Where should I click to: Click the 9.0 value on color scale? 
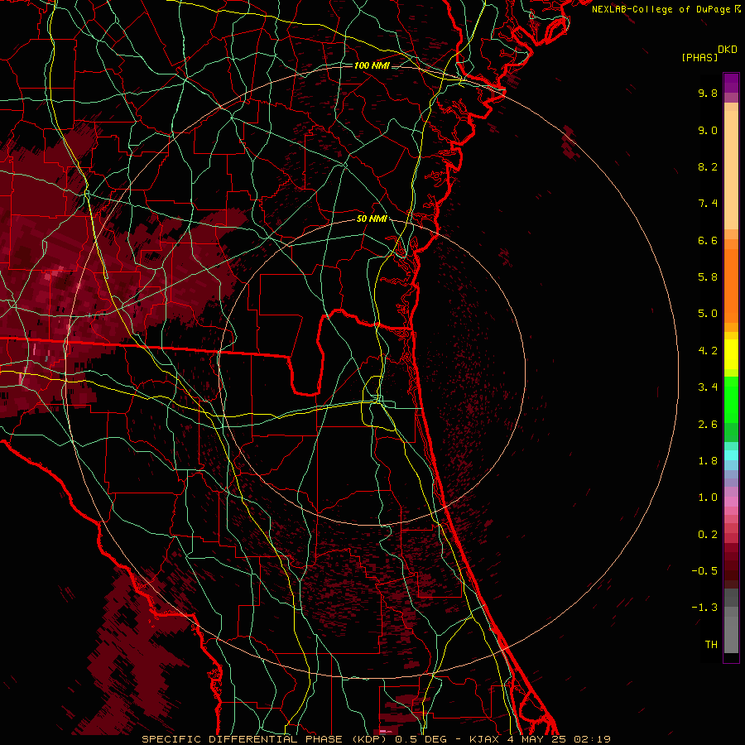(x=708, y=130)
